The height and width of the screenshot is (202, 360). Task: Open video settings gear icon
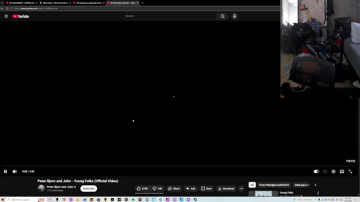click(333, 171)
